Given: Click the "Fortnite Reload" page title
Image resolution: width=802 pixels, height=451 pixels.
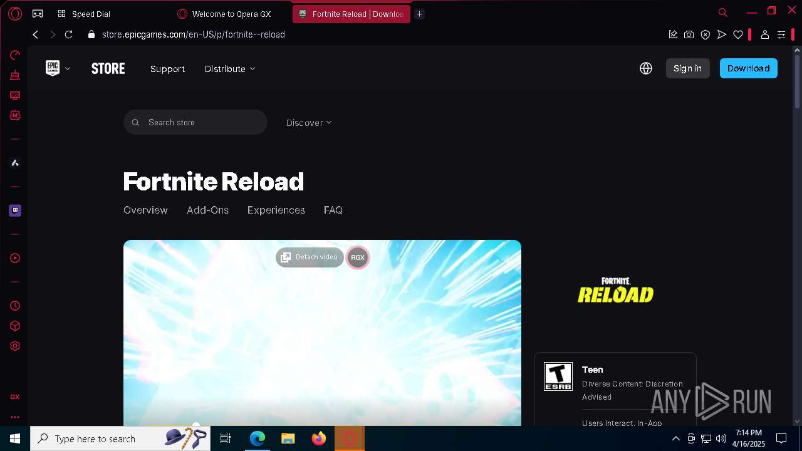Looking at the screenshot, I should [x=214, y=182].
